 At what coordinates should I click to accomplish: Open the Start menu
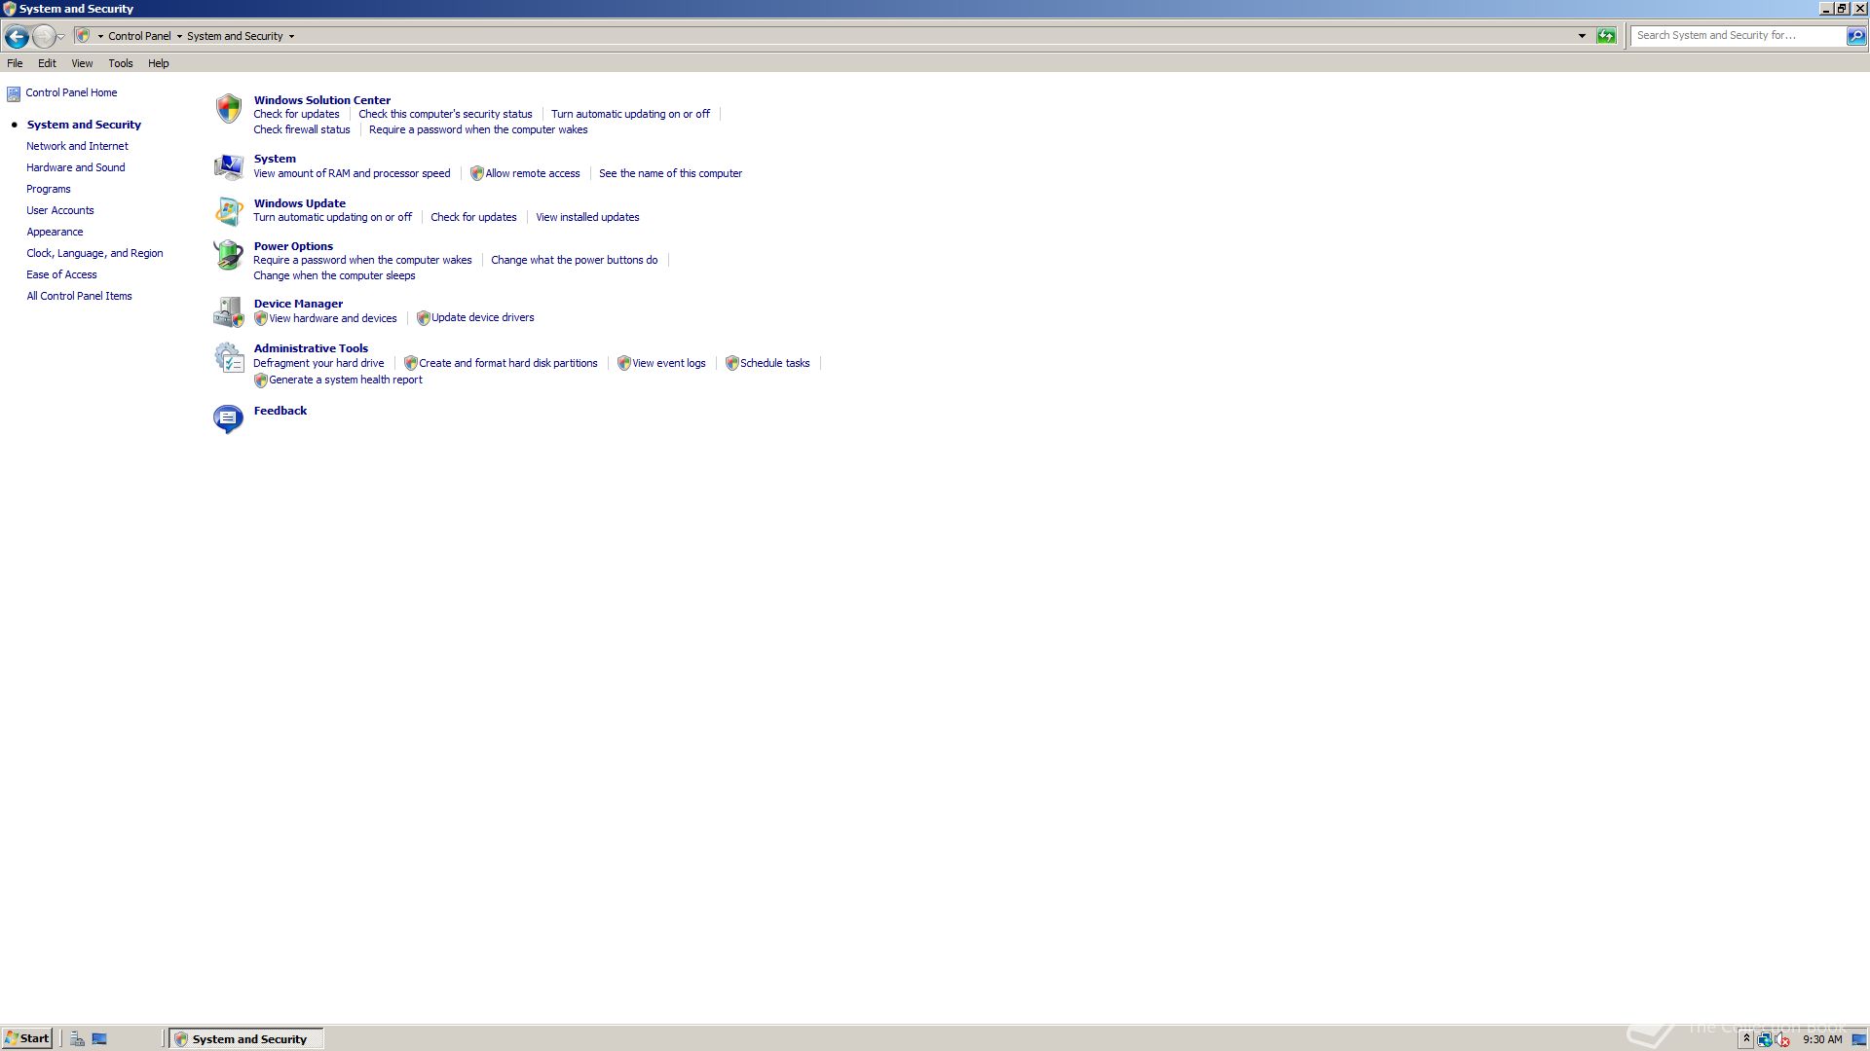(x=27, y=1038)
